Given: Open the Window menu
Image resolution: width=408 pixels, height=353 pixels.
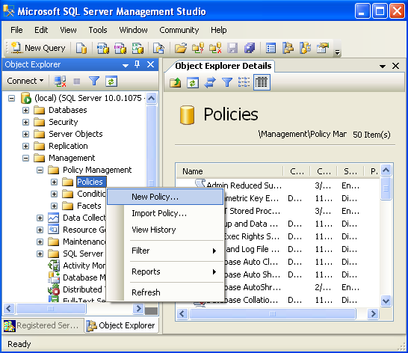Looking at the screenshot, I should click(x=133, y=30).
